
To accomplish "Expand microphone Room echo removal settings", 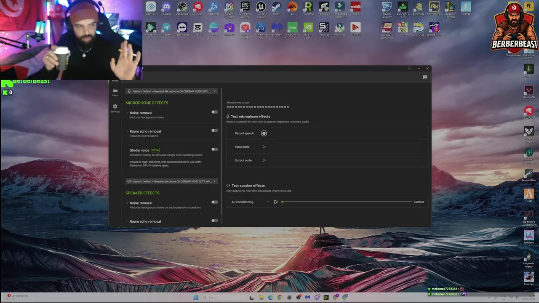I will pos(128,131).
